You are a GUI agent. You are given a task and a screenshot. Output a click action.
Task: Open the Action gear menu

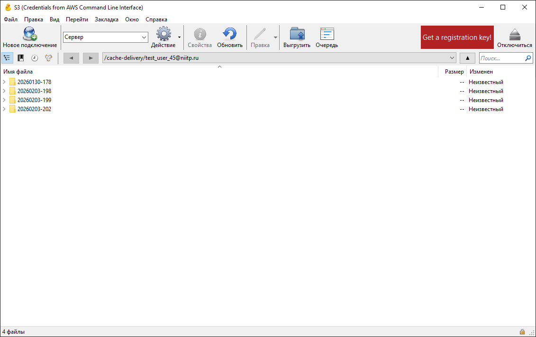(164, 34)
